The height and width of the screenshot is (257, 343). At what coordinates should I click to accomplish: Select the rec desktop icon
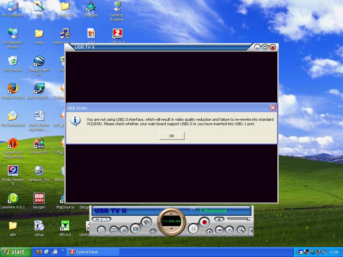[39, 9]
